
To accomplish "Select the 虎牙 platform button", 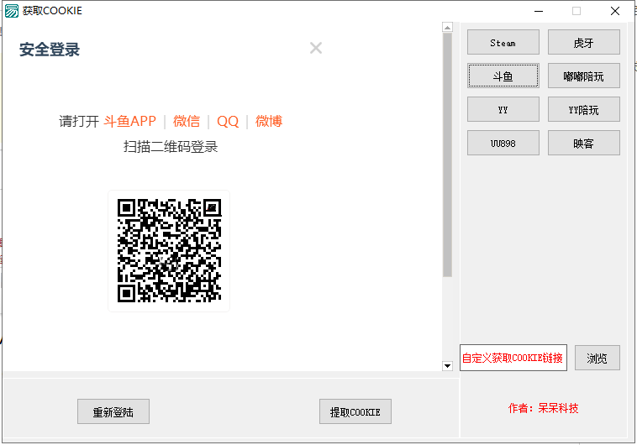I will [584, 42].
